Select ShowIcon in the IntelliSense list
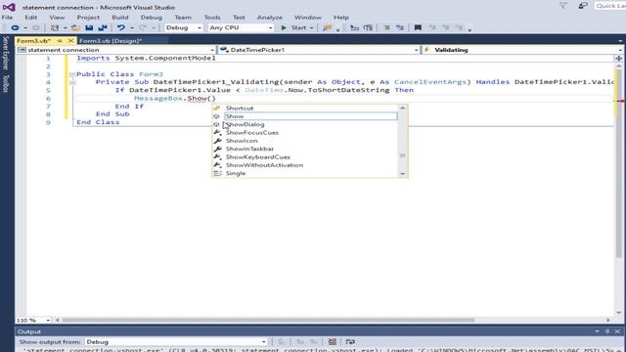Viewport: 626px width, 352px height. pyautogui.click(x=305, y=141)
